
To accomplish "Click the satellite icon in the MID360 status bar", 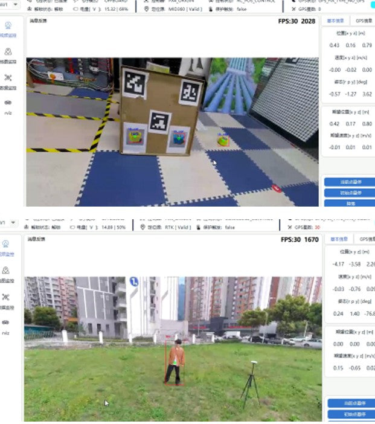I will pyautogui.click(x=294, y=9).
